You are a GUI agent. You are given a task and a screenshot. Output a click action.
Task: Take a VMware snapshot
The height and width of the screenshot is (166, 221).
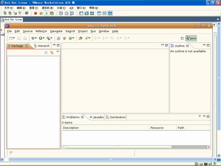[61, 13]
